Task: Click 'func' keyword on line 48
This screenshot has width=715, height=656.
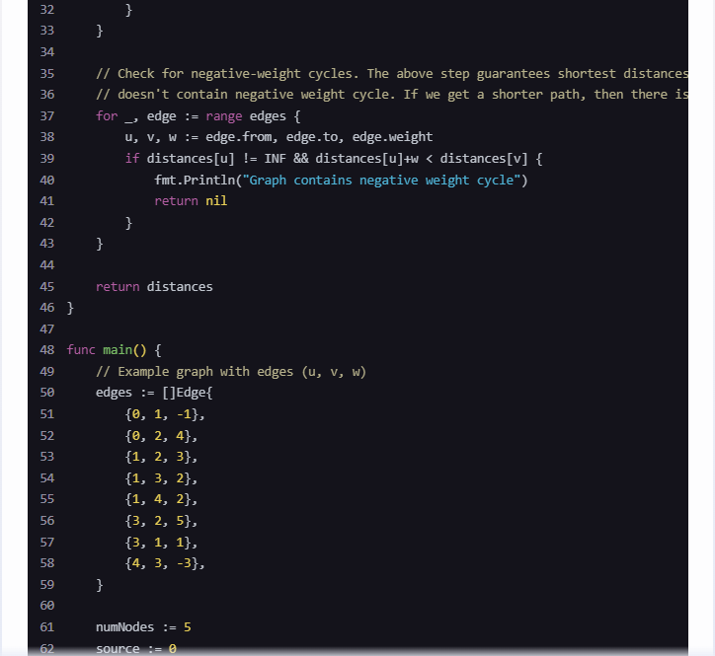Action: pos(81,350)
